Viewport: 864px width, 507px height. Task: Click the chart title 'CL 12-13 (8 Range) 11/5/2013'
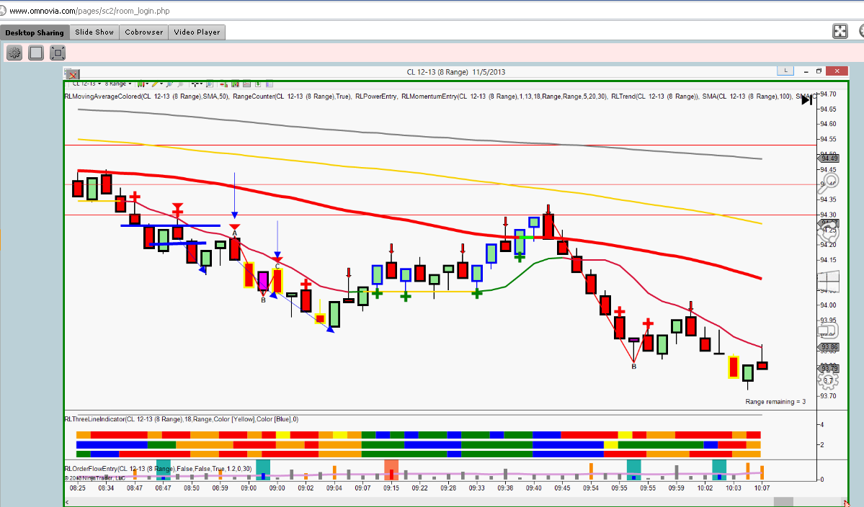455,72
